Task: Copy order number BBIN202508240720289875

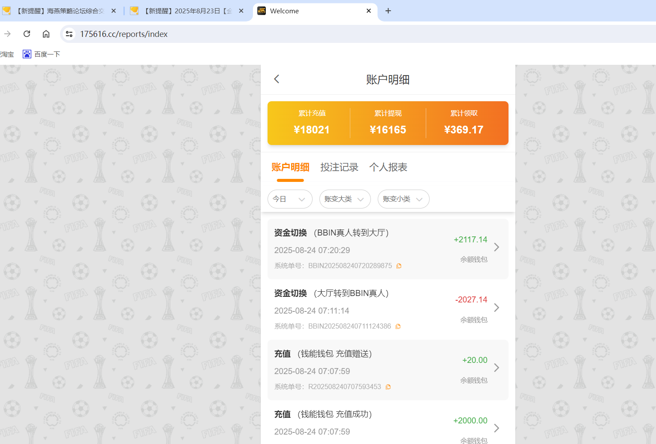Action: tap(399, 266)
